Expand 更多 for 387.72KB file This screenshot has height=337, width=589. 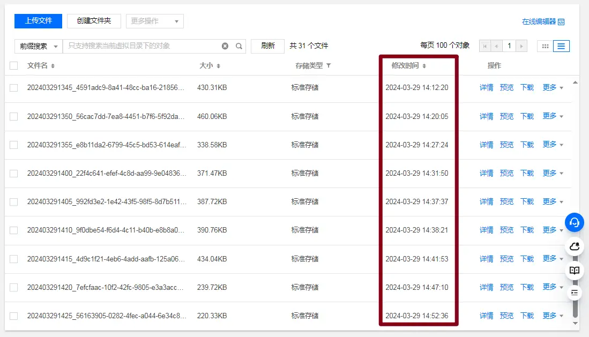(x=553, y=202)
